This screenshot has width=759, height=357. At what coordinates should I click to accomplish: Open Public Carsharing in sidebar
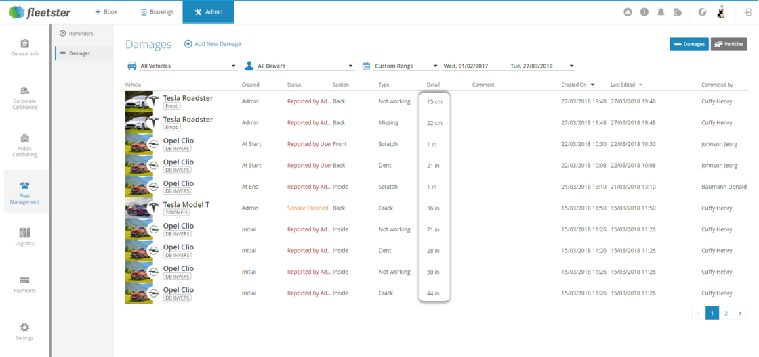pyautogui.click(x=24, y=145)
